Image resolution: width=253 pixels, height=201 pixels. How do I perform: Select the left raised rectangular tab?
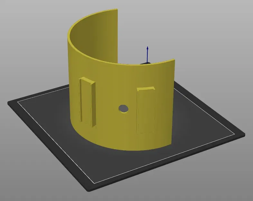click(x=87, y=102)
